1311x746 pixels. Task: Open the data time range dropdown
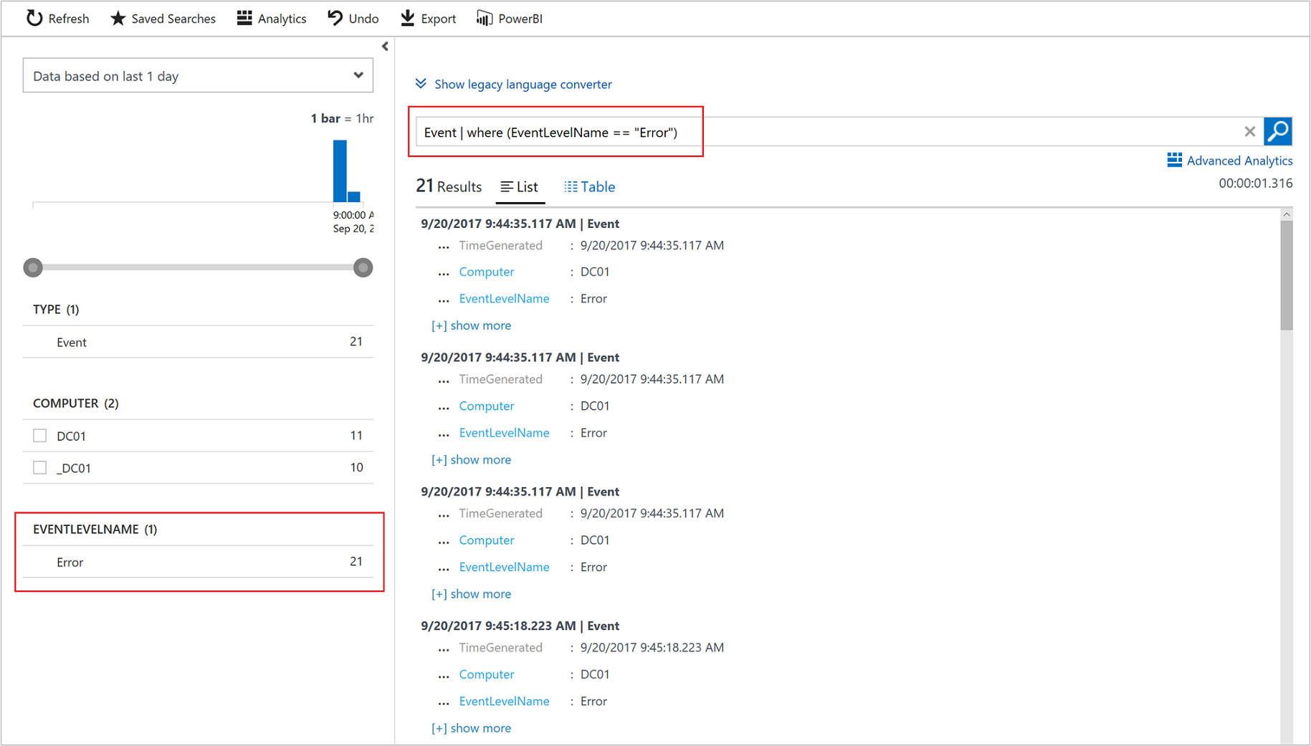pyautogui.click(x=198, y=75)
